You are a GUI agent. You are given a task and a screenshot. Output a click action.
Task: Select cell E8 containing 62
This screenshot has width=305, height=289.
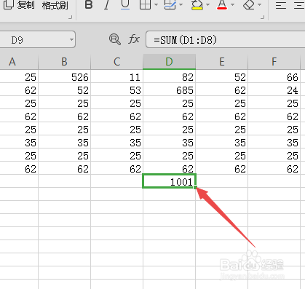[221, 168]
